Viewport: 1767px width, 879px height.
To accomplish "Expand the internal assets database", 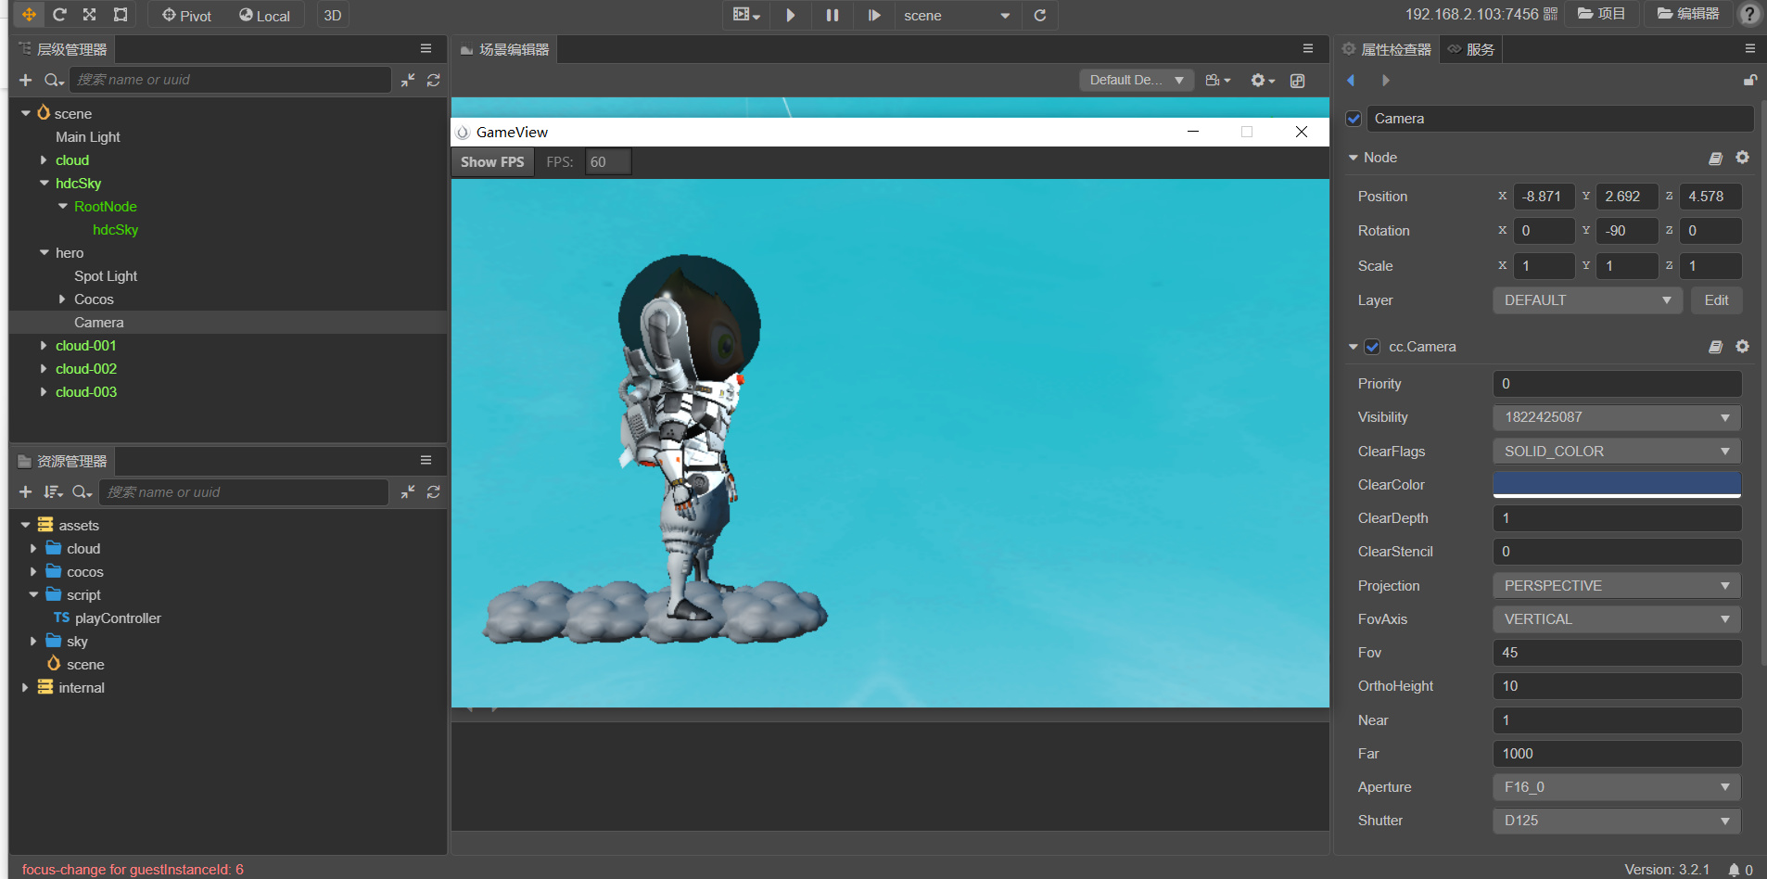I will pyautogui.click(x=25, y=688).
